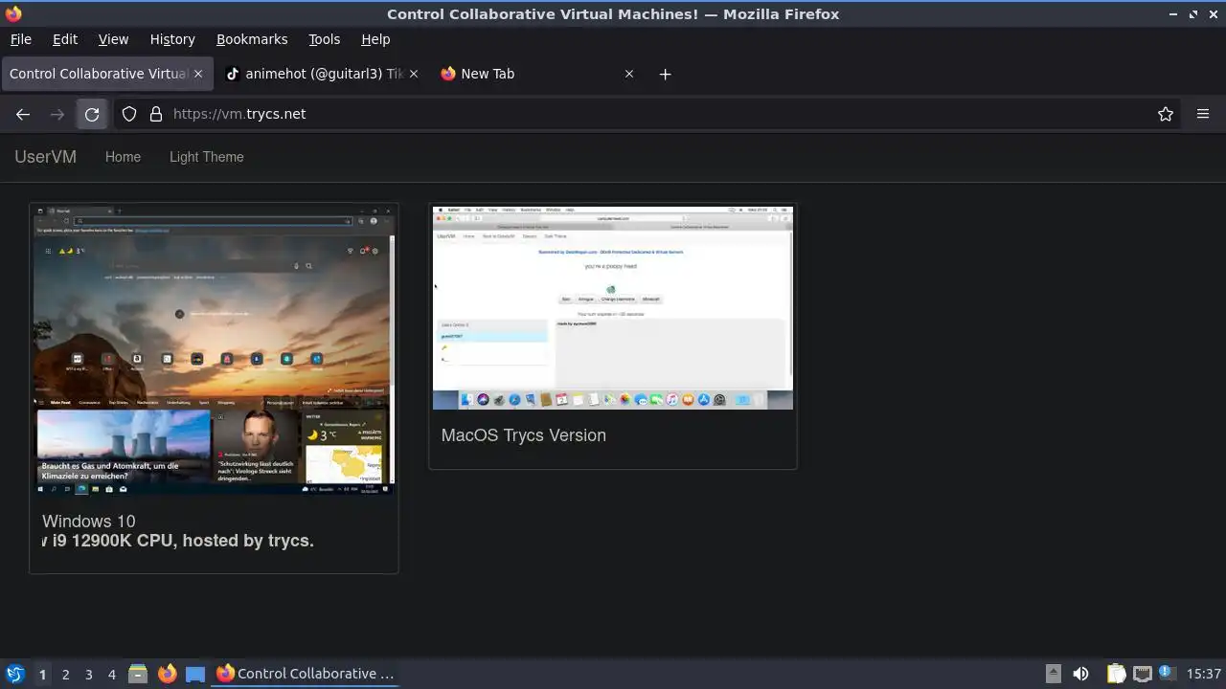This screenshot has width=1226, height=689.
Task: Click the i9 12900K CPU description
Action: (178, 541)
